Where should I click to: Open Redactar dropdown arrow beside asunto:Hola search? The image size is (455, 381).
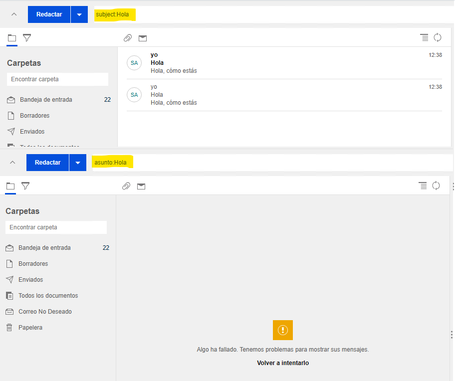tap(77, 163)
